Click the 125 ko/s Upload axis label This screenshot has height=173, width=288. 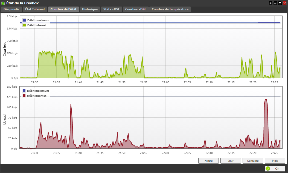point(12,97)
